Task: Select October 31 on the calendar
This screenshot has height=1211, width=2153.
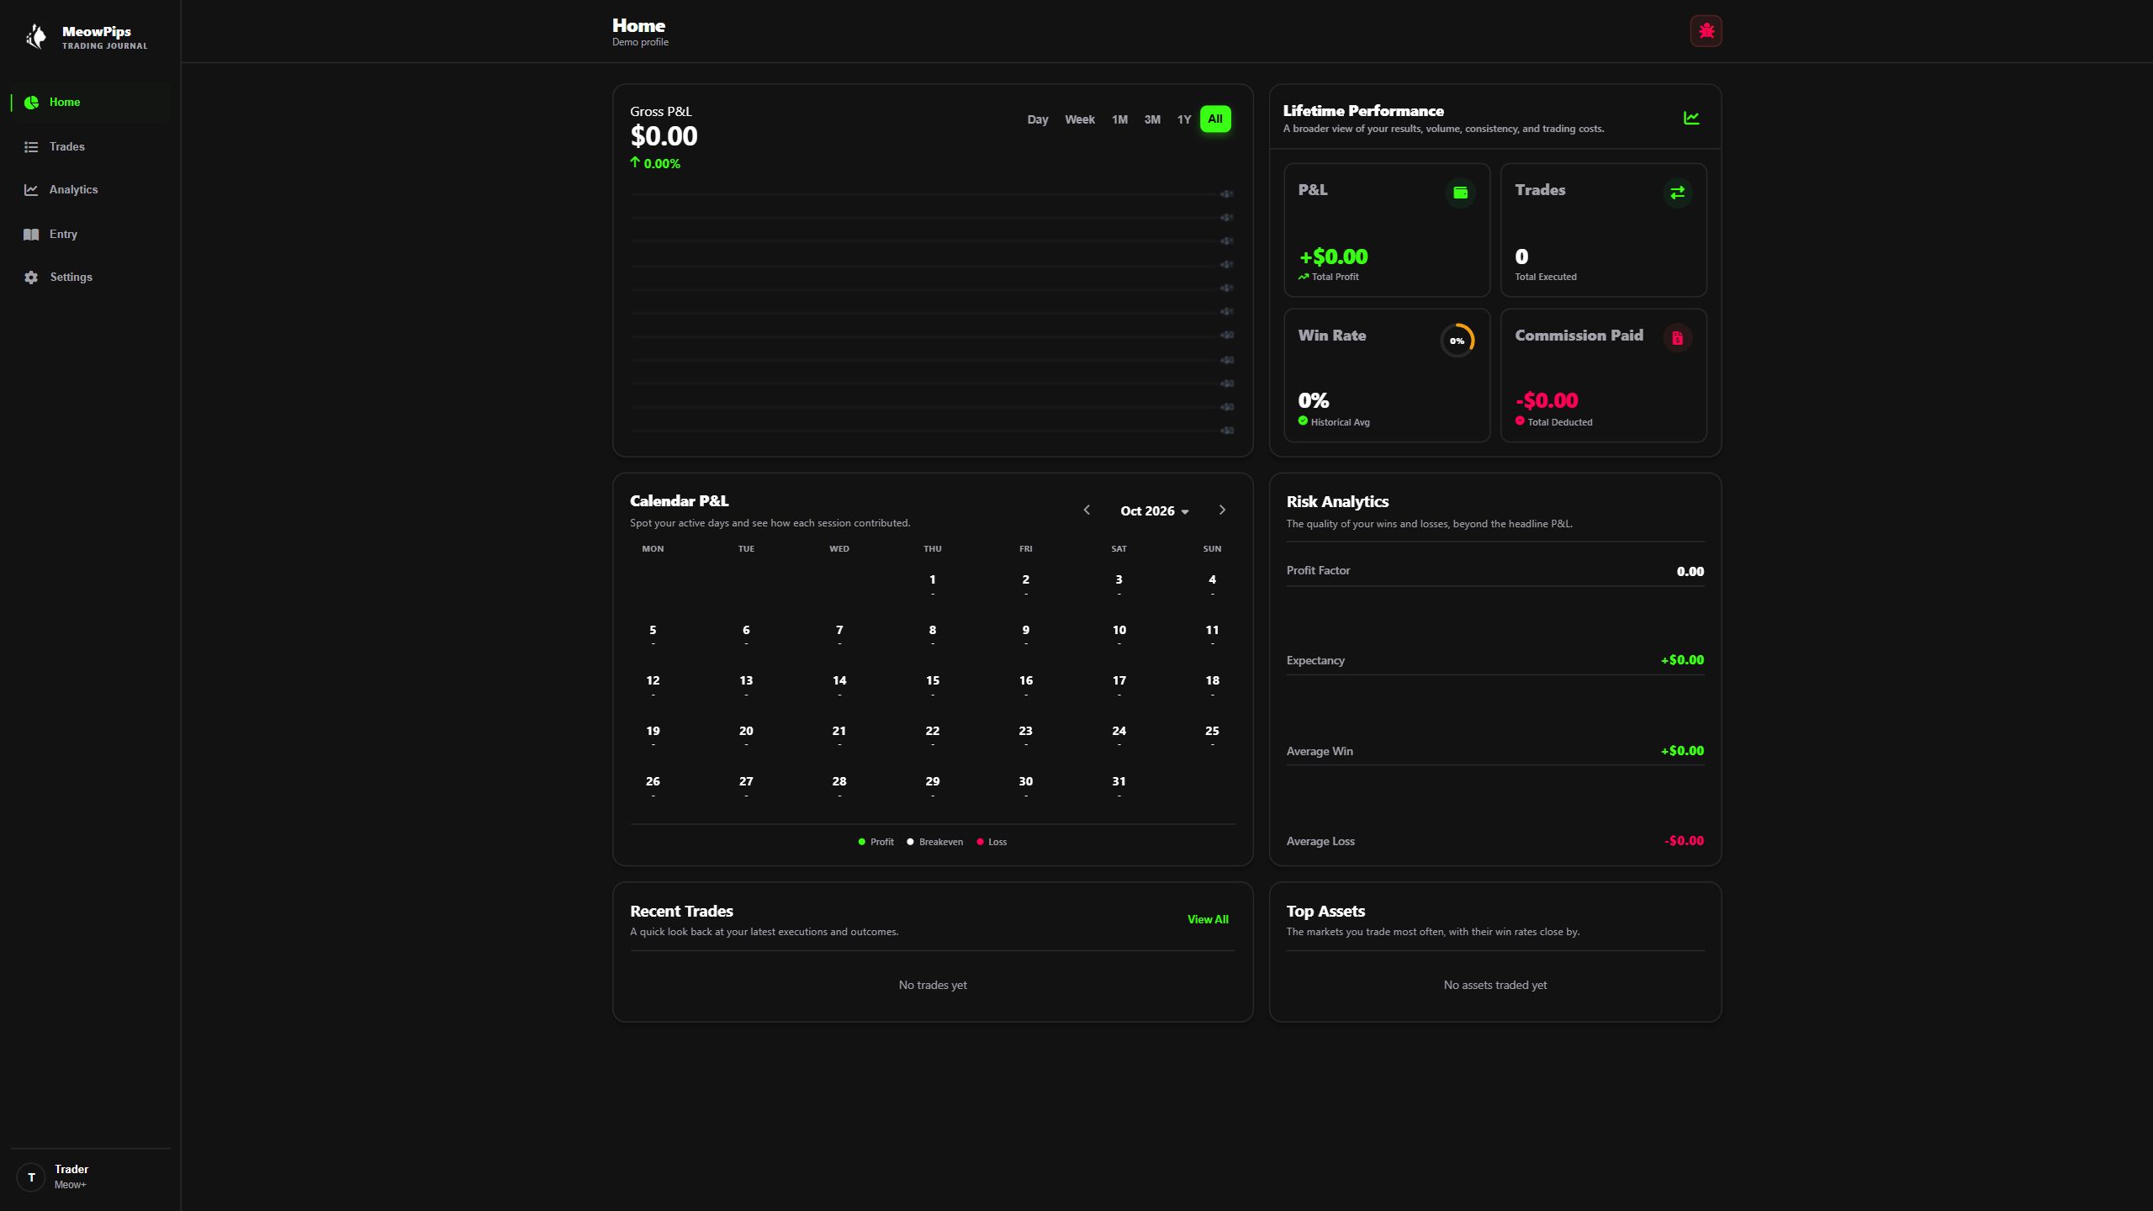Action: (1119, 785)
